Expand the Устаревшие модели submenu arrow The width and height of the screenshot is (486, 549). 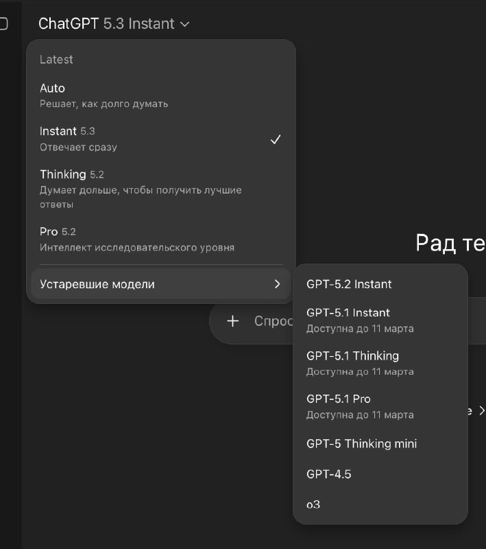[277, 284]
